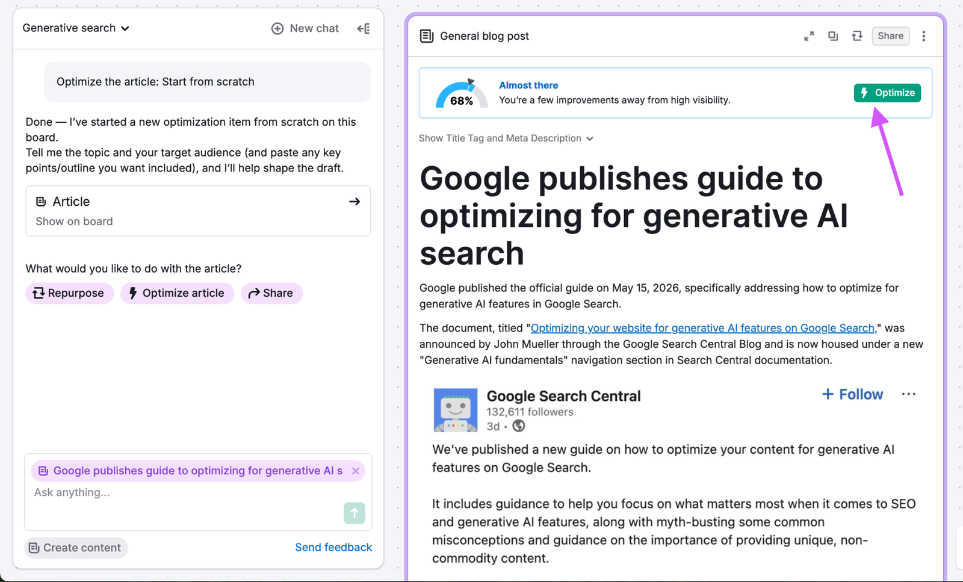Open the Optimizing your website guide link
This screenshot has width=963, height=582.
[702, 328]
